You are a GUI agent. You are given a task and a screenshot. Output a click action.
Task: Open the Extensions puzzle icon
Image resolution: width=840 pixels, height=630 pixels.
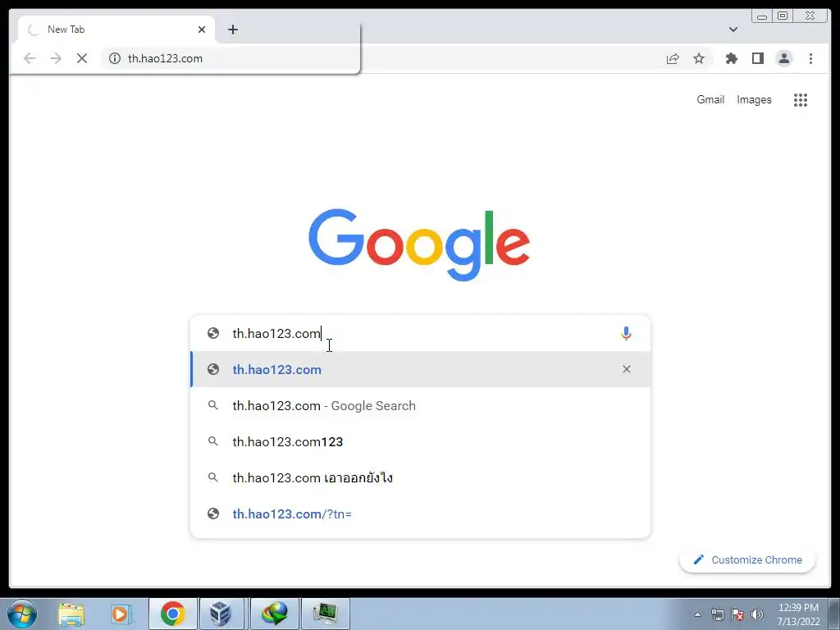coord(731,58)
